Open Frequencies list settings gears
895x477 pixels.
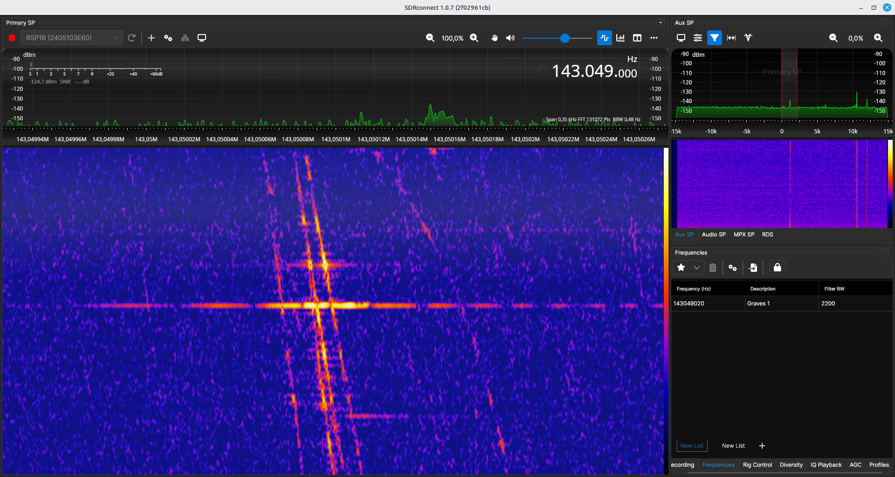click(x=733, y=268)
